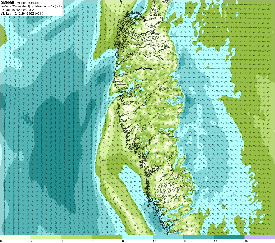
Task: Click the 4–6 m/s green legend swatch
Action: (x=76, y=237)
